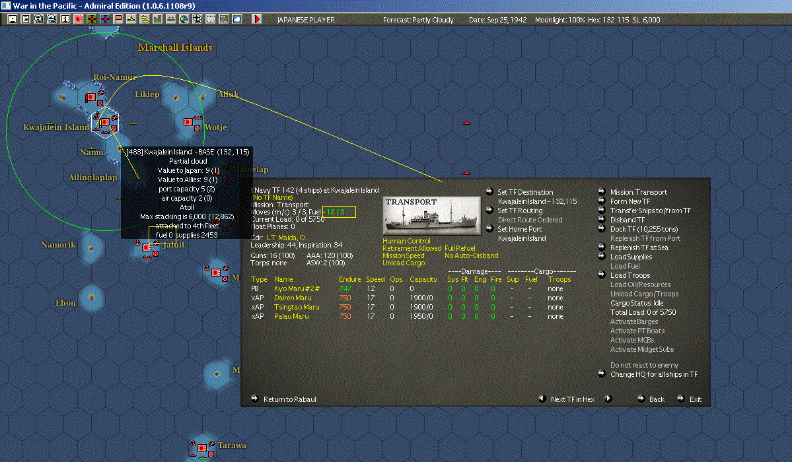The width and height of the screenshot is (792, 462).
Task: Toggle Unload Cargo setting
Action: tap(404, 263)
